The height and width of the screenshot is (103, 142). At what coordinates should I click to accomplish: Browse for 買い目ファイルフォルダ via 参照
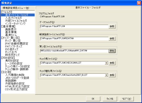coord(112,51)
